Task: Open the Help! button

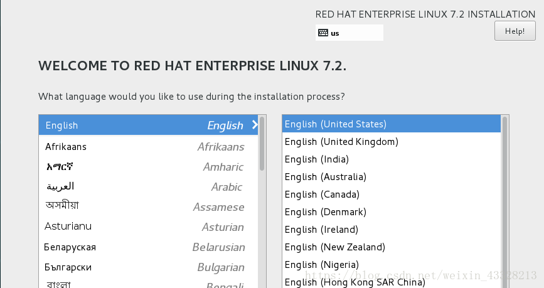Action: click(515, 31)
